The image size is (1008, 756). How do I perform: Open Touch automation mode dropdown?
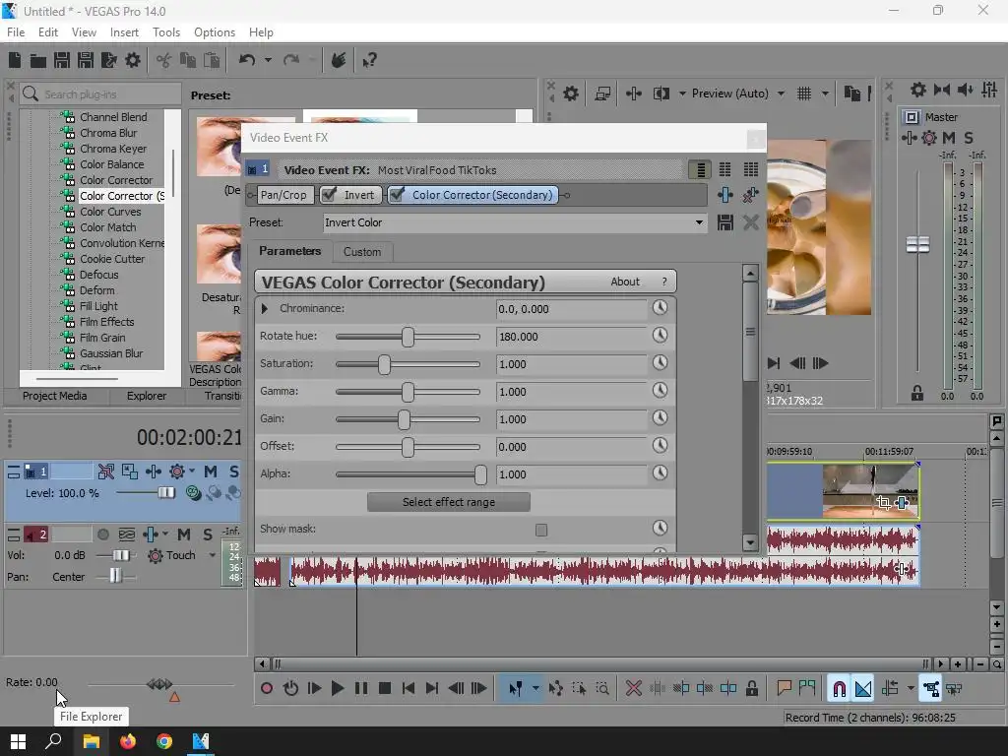point(213,555)
